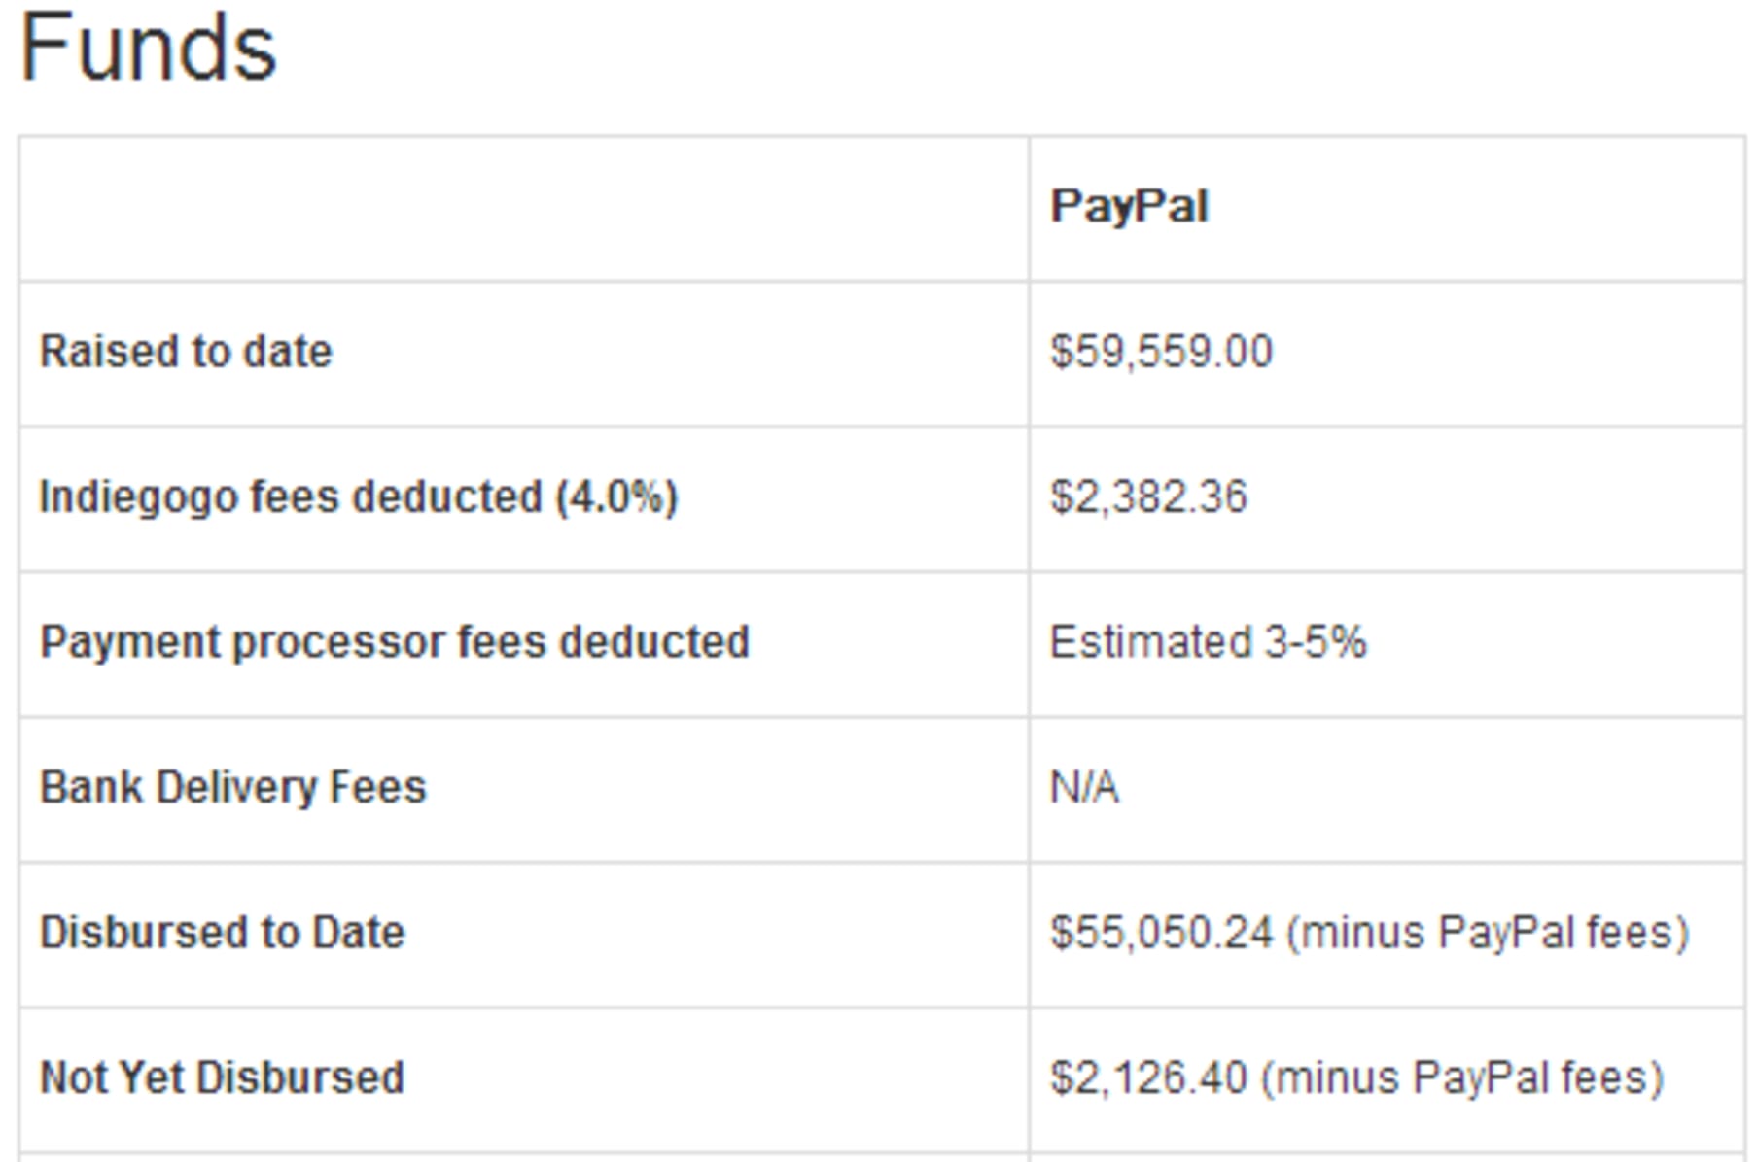
Task: Select the N/A bank fee value
Action: (x=1084, y=787)
